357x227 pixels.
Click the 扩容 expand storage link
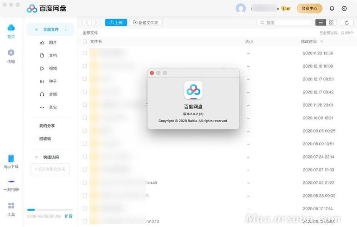pos(69,216)
